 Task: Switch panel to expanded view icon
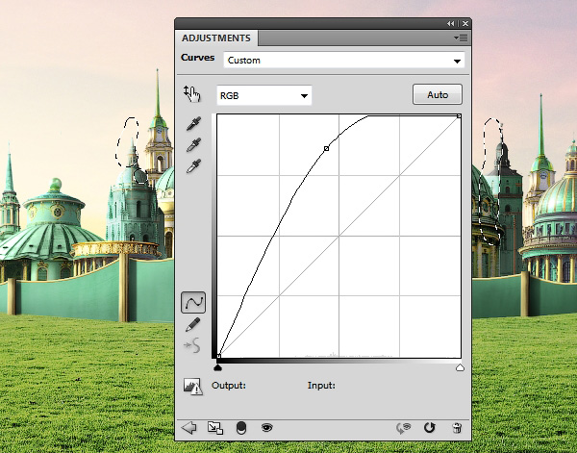point(215,428)
